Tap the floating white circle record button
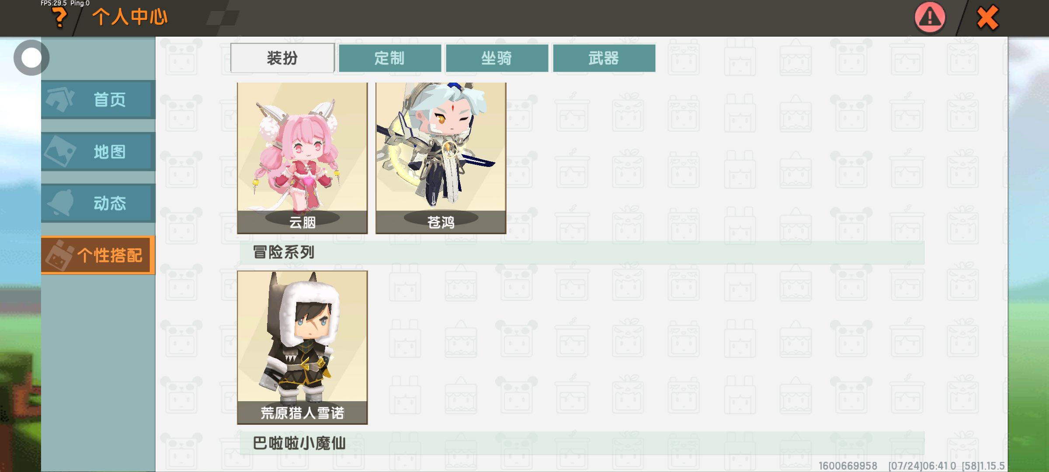Image resolution: width=1049 pixels, height=472 pixels. click(31, 58)
